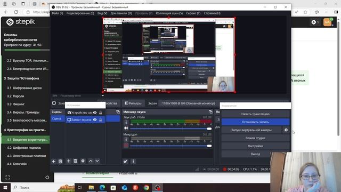Add a new scene with plus icon
Screen dimensions: 341x192
click(x=53, y=161)
